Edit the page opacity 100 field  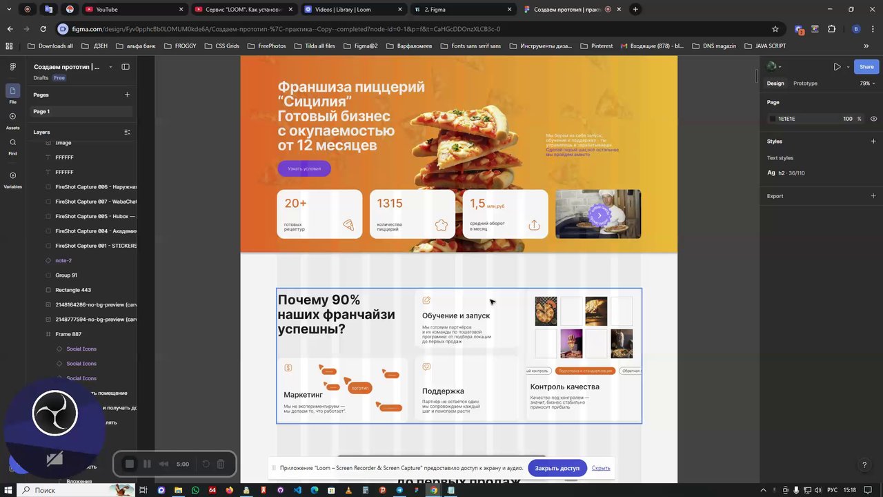coord(848,119)
